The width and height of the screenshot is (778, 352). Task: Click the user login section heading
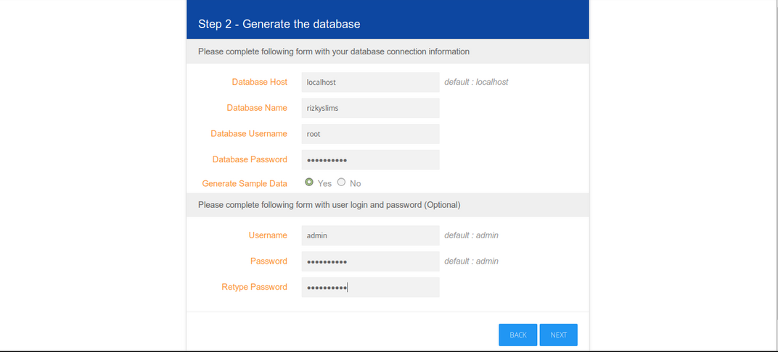click(x=329, y=205)
